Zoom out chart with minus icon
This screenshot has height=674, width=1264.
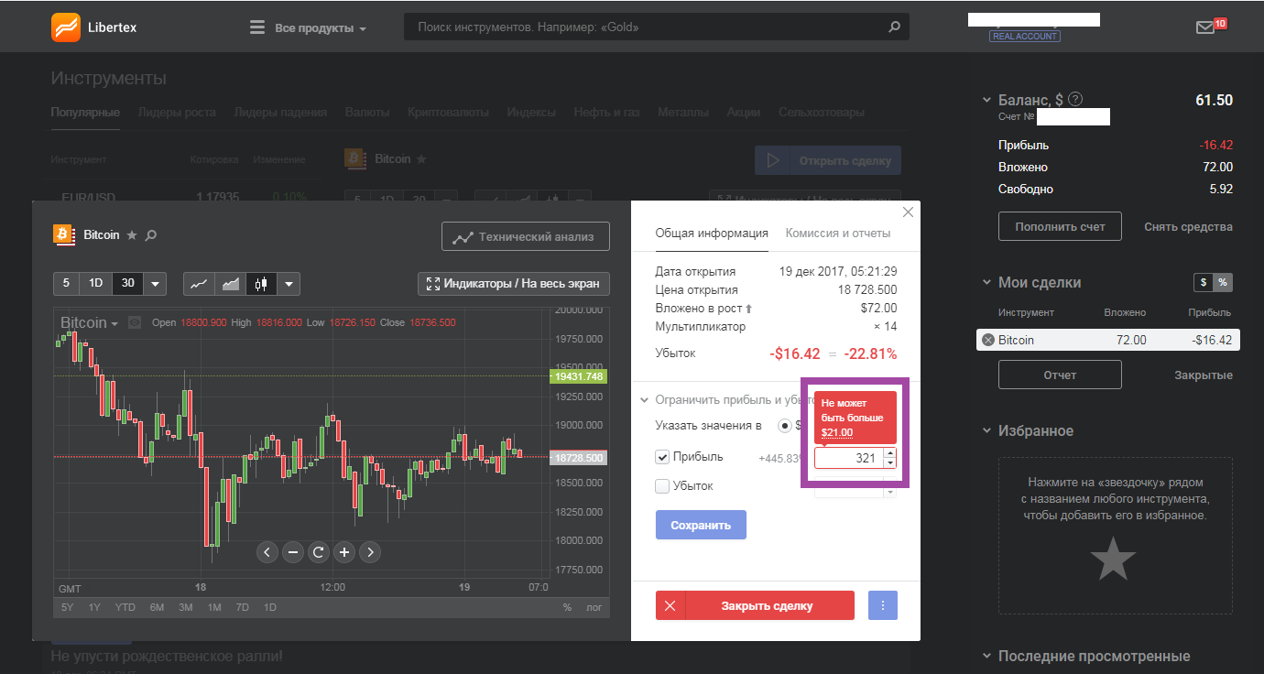[293, 552]
